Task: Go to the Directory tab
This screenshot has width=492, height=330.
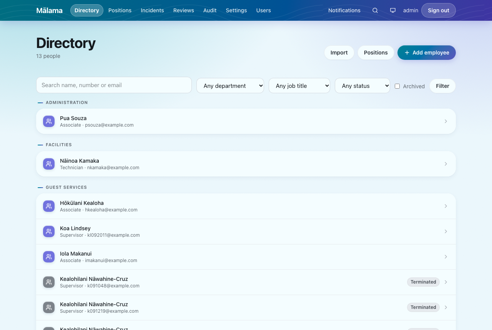Action: click(x=87, y=10)
